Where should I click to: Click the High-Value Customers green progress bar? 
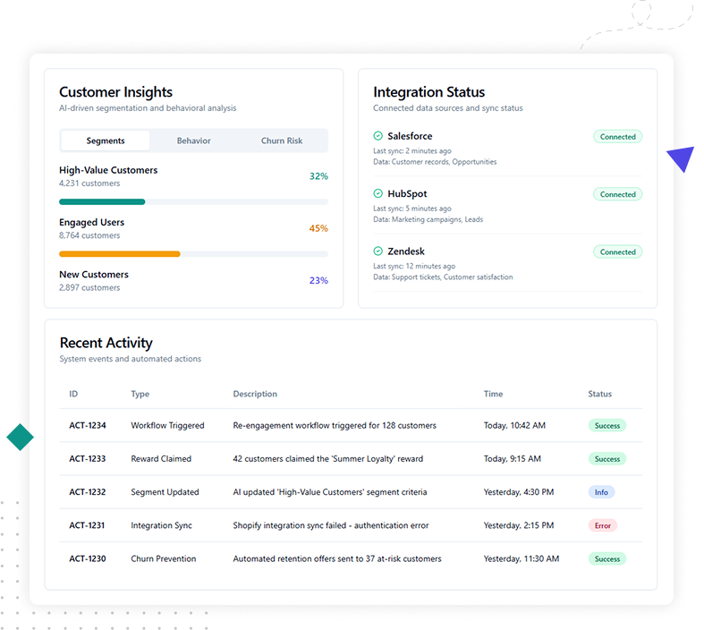pyautogui.click(x=102, y=202)
